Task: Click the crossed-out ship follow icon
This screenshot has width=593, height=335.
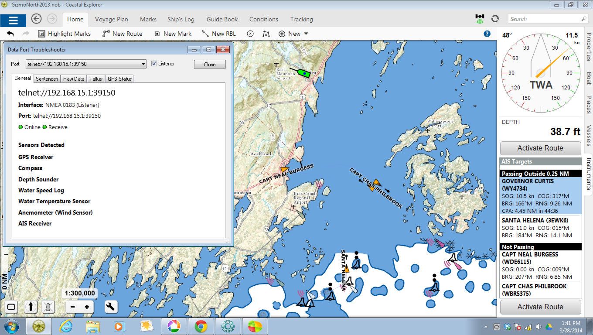Action: click(x=49, y=307)
